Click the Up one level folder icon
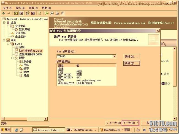This screenshot has height=134, width=179. pos(16,13)
